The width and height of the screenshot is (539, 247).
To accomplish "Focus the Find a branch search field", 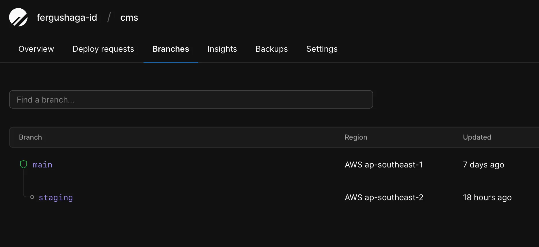I will [191, 100].
